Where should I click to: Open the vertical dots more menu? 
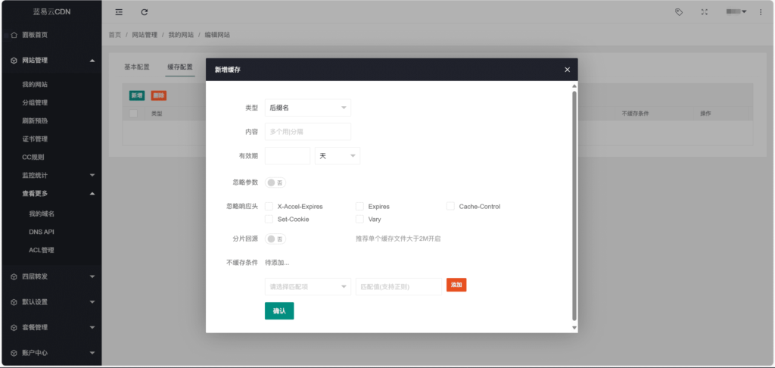[x=761, y=12]
